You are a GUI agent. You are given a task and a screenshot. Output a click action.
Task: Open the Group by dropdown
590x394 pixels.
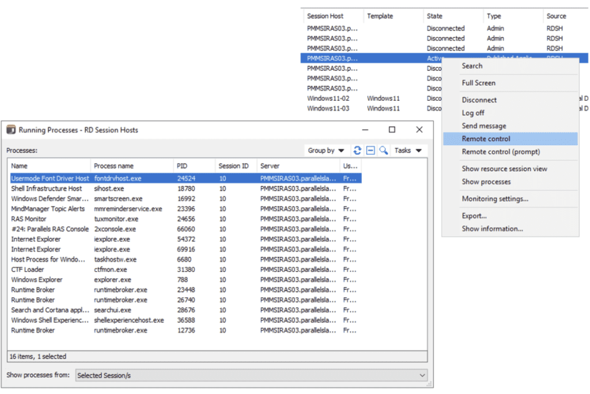tap(326, 150)
